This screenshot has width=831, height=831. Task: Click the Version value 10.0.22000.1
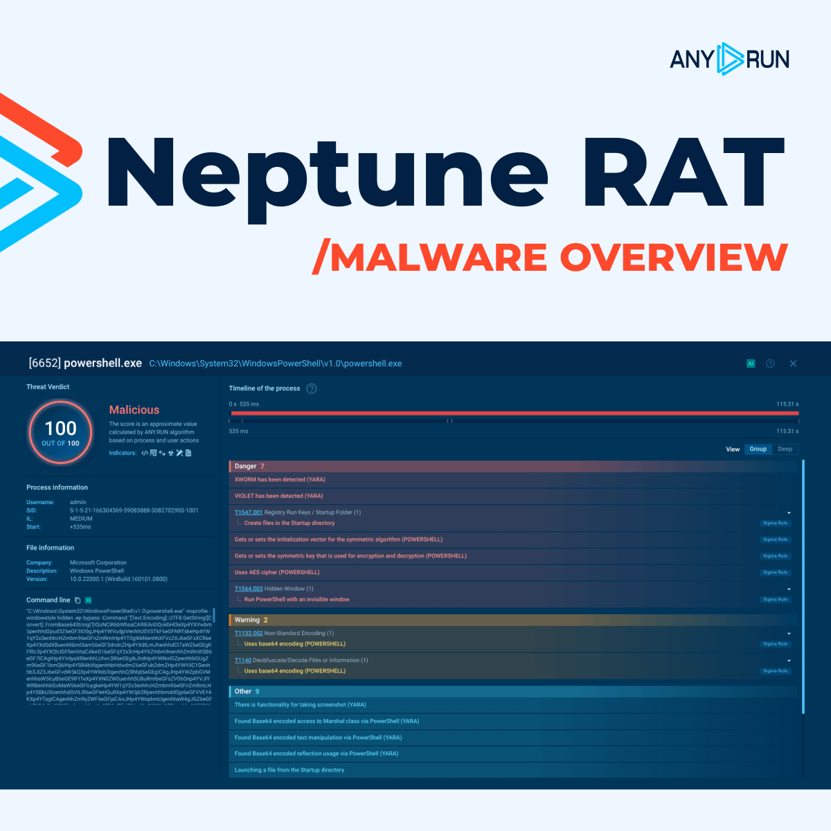pyautogui.click(x=118, y=579)
